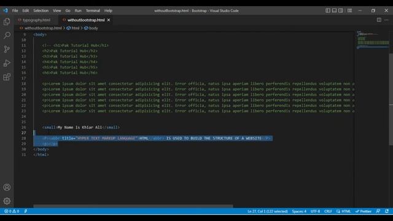Open the Accounts menu icon
Viewport: 393px width, 221px height.
(7, 187)
